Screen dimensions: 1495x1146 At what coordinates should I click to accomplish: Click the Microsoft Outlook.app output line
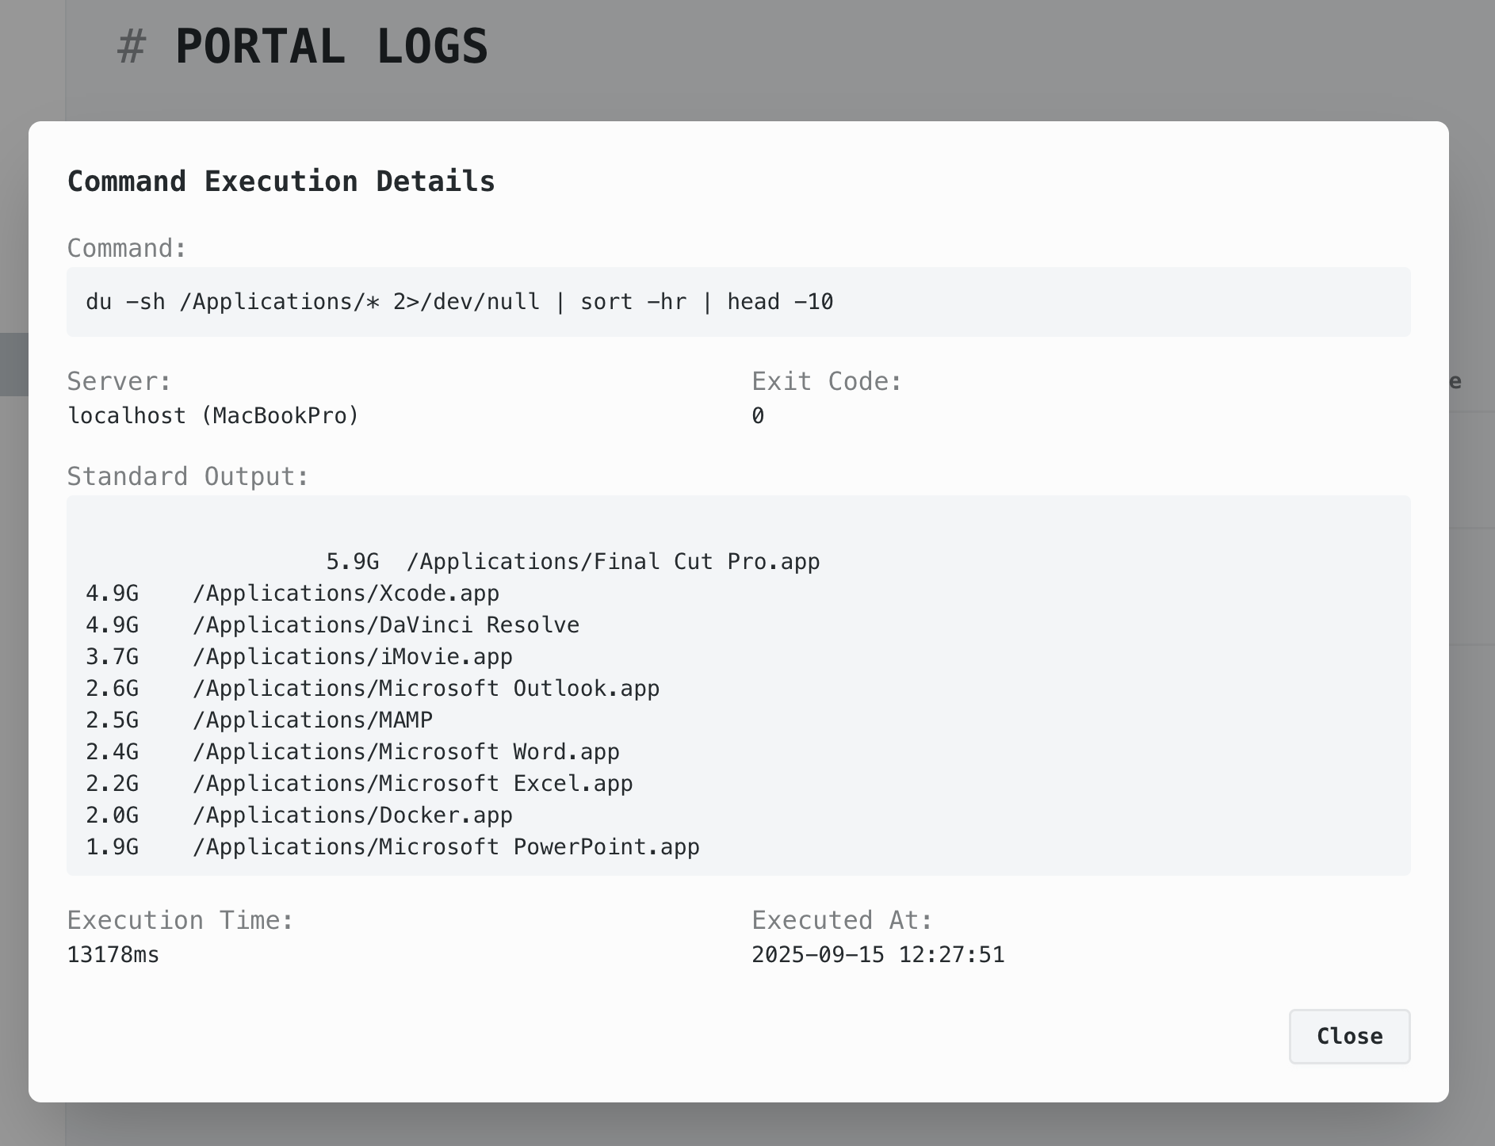pos(373,689)
